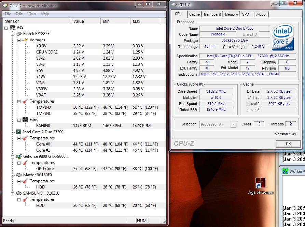Screen dimensions: 305x227
Task: Select the +12V voltage row
Action: 100,77
